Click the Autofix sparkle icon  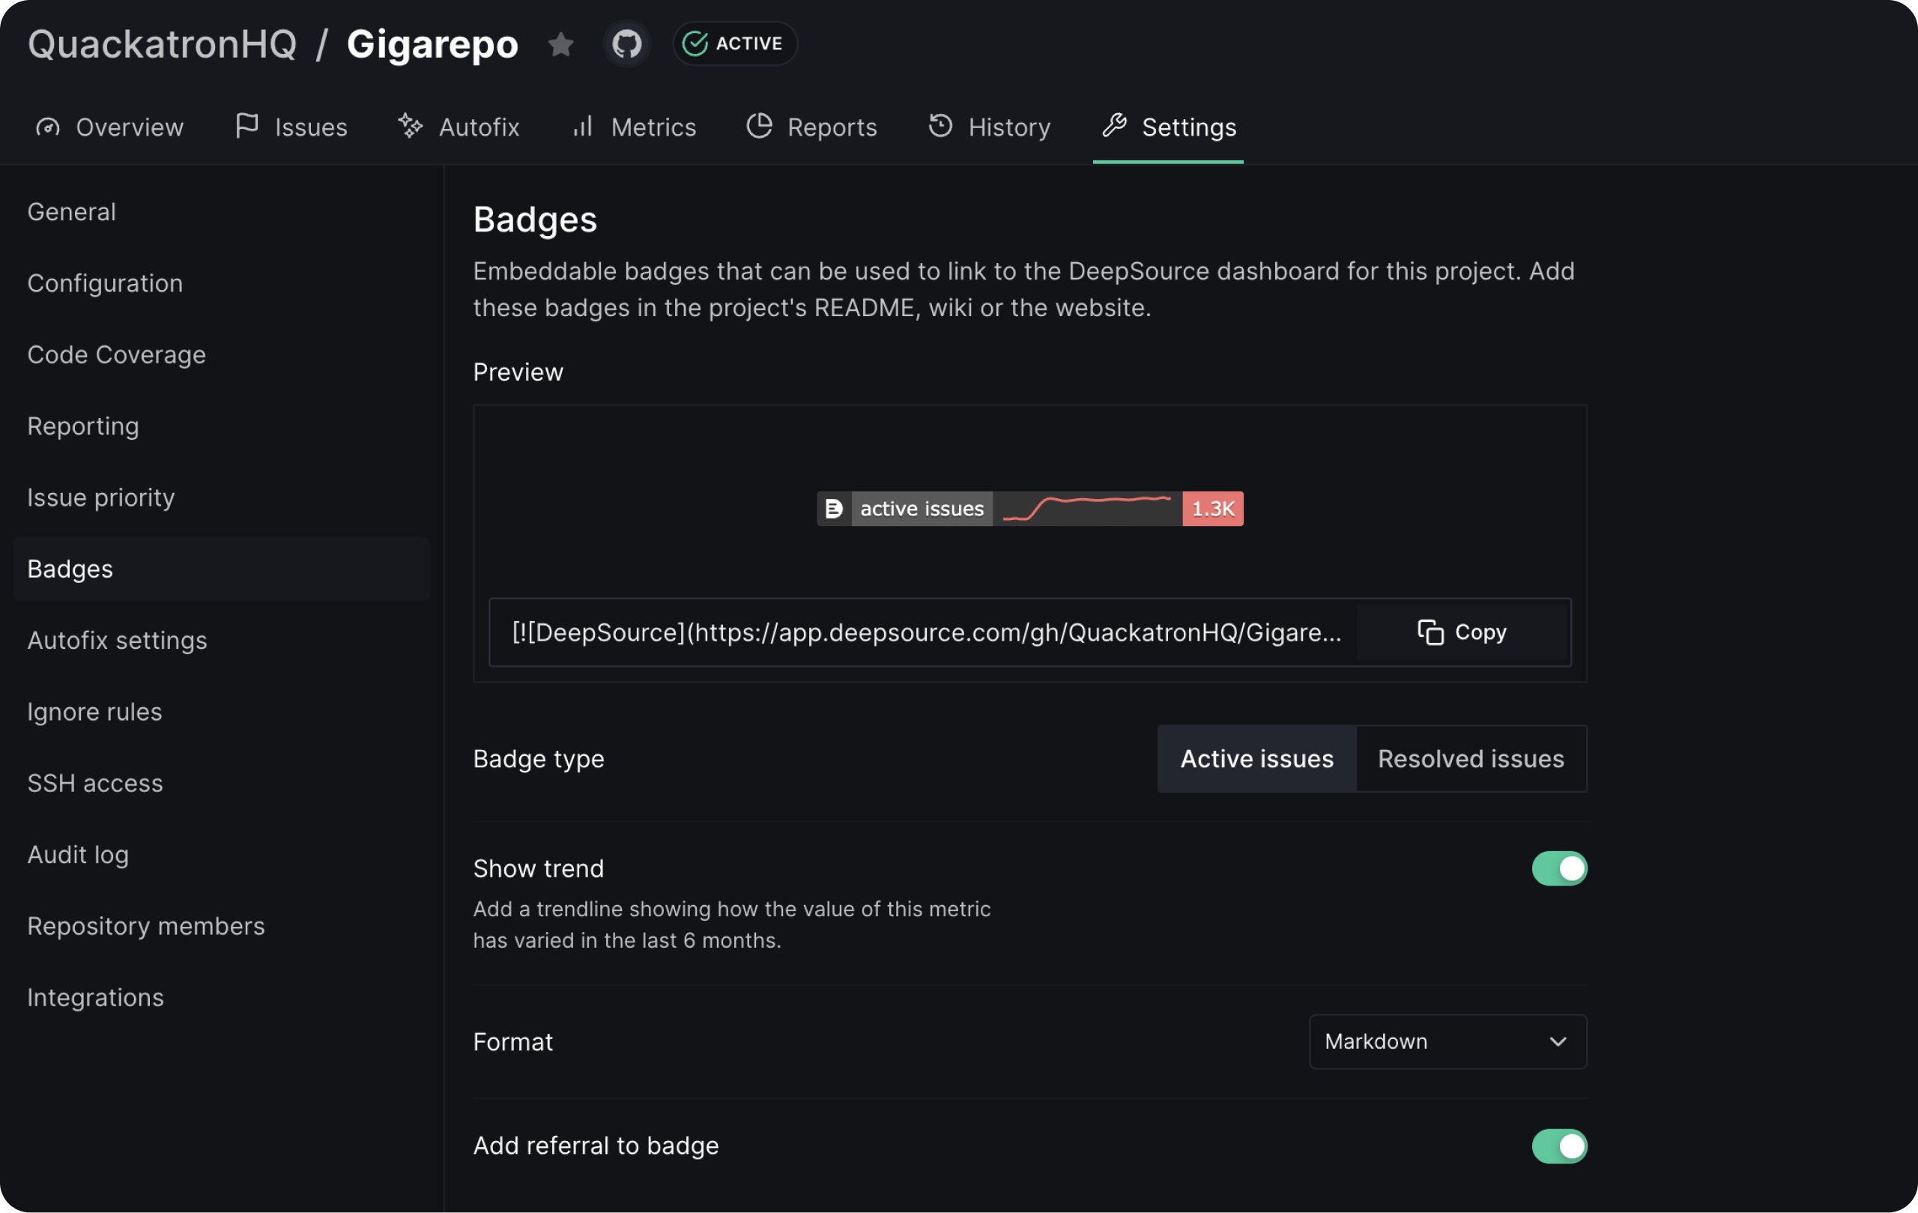411,126
